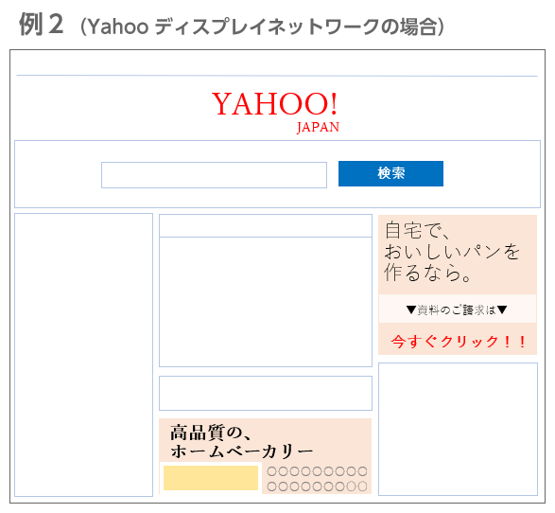Click the left ▼ triangle beside 資料のご請求は

point(411,310)
